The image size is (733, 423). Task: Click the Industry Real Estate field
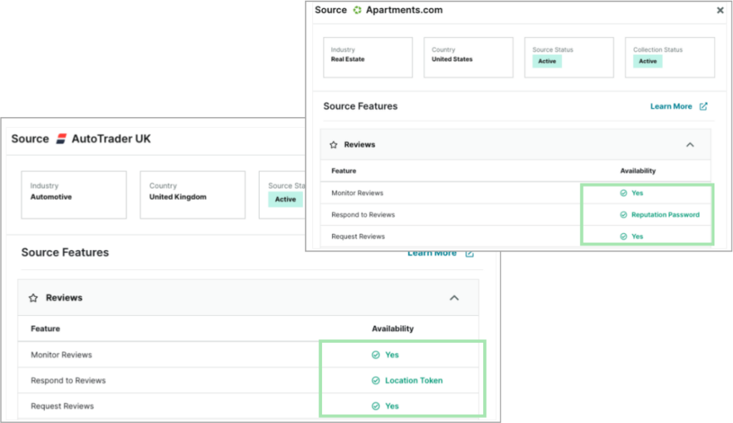point(368,57)
